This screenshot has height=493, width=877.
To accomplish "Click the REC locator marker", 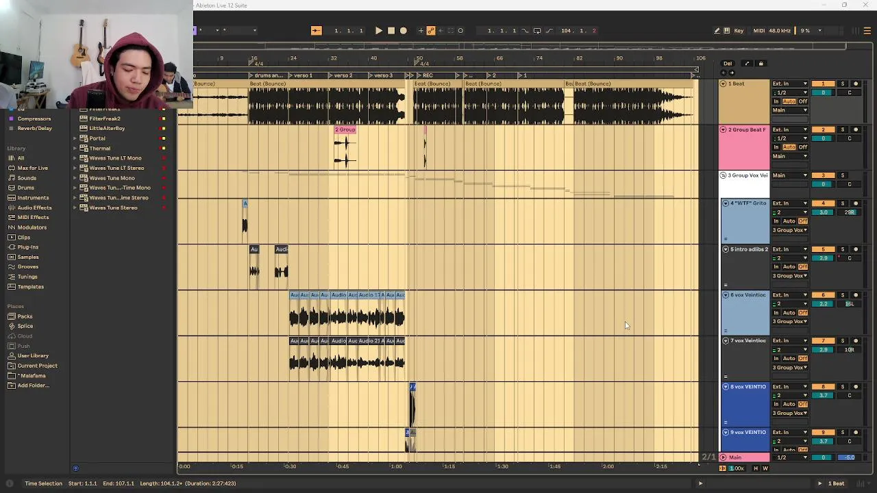I will click(x=425, y=75).
